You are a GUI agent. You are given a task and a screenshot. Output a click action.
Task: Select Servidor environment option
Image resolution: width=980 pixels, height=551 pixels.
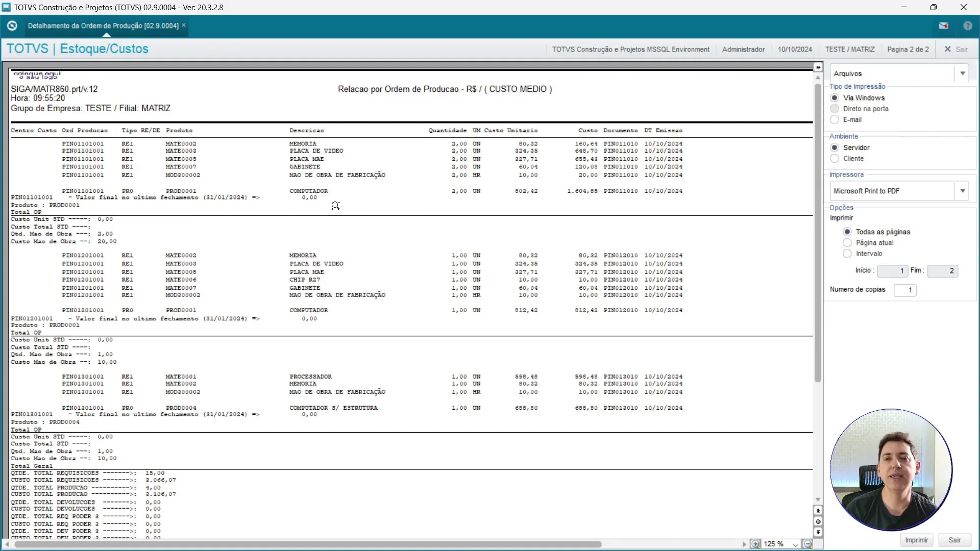click(x=835, y=147)
